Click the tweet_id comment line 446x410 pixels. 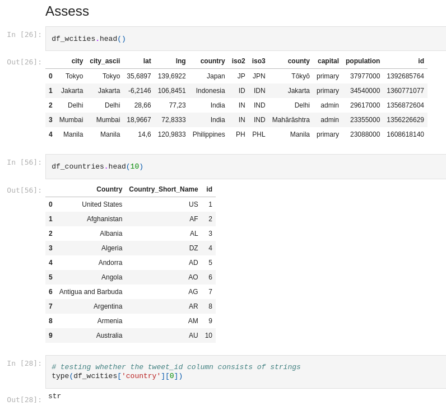(176, 367)
